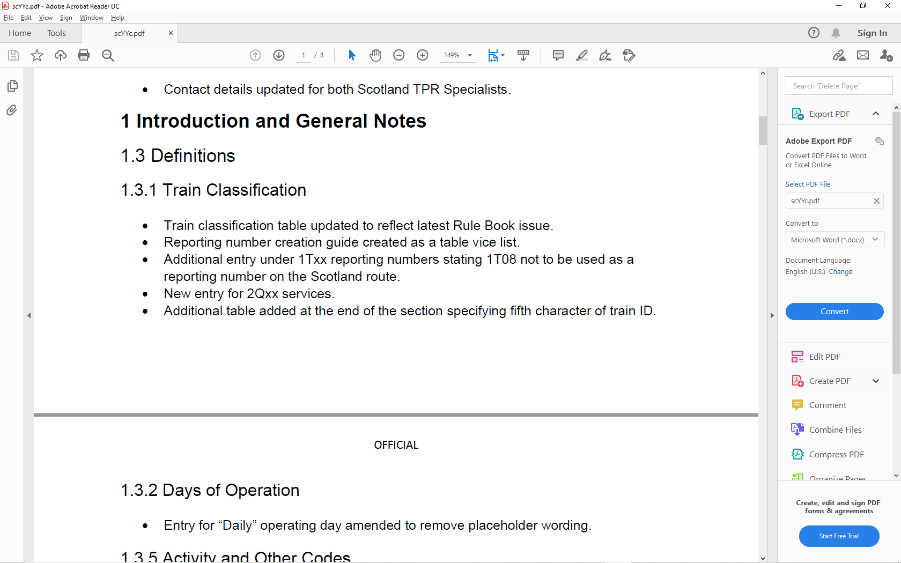Open notifications bell
The width and height of the screenshot is (901, 563).
pos(836,33)
